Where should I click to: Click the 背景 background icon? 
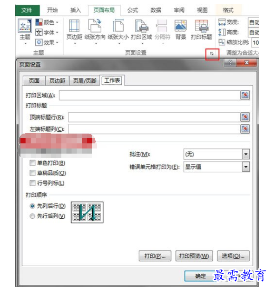click(x=181, y=26)
